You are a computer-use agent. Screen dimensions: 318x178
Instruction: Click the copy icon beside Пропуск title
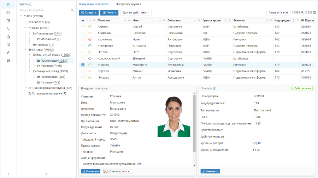pyautogui.click(x=214, y=88)
